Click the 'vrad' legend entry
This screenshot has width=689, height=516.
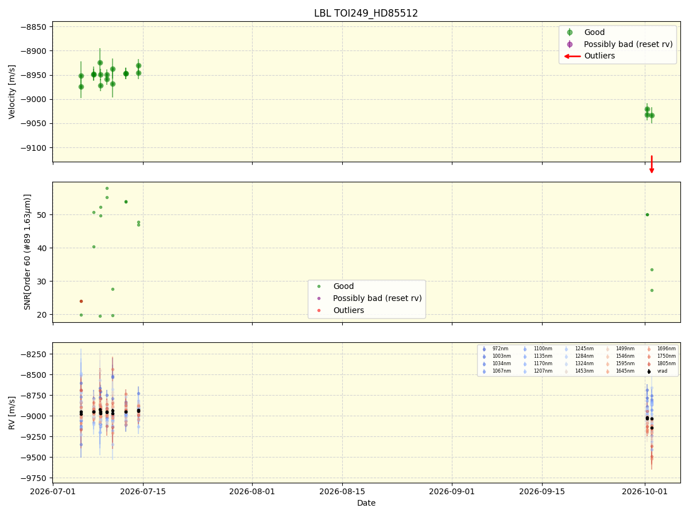(x=663, y=371)
